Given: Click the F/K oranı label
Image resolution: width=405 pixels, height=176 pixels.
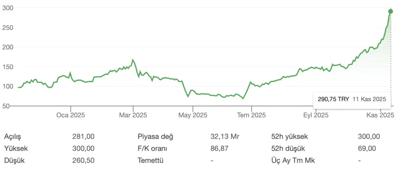Looking at the screenshot, I should (153, 149).
